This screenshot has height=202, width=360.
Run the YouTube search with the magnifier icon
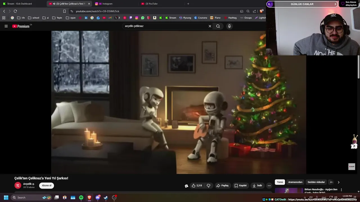point(218,26)
